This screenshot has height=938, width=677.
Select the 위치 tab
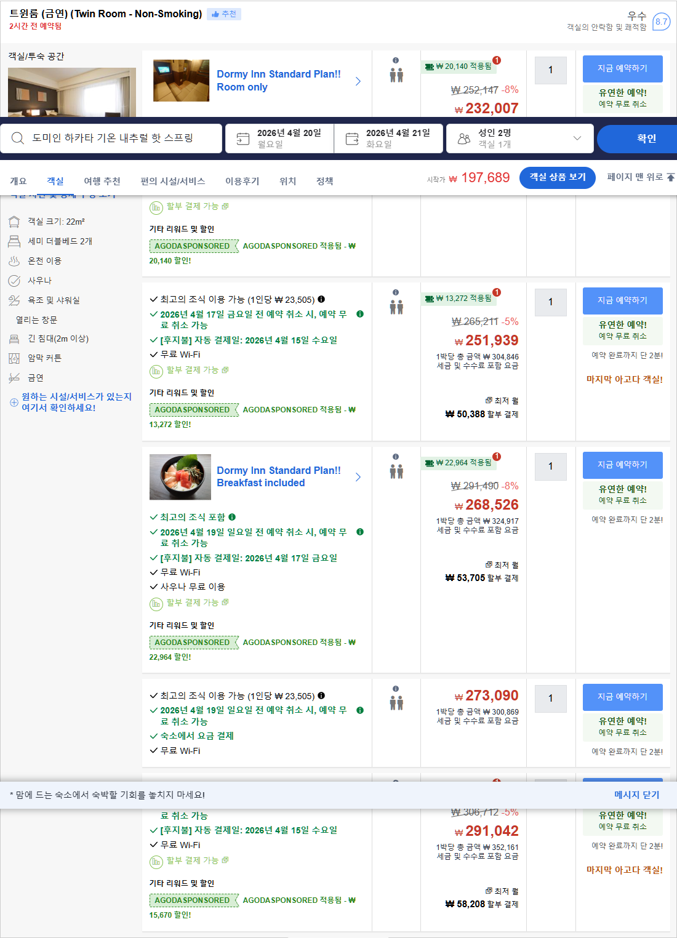click(287, 180)
